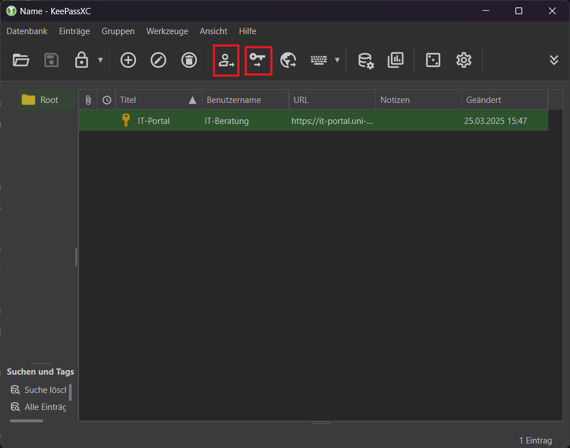Edit the selected entry with the pencil icon
The width and height of the screenshot is (570, 448).
coord(158,60)
